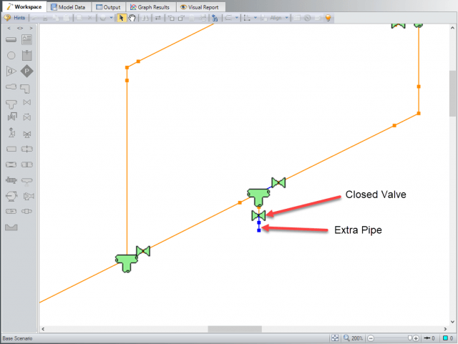Open the Graph Results tab

[x=150, y=7]
